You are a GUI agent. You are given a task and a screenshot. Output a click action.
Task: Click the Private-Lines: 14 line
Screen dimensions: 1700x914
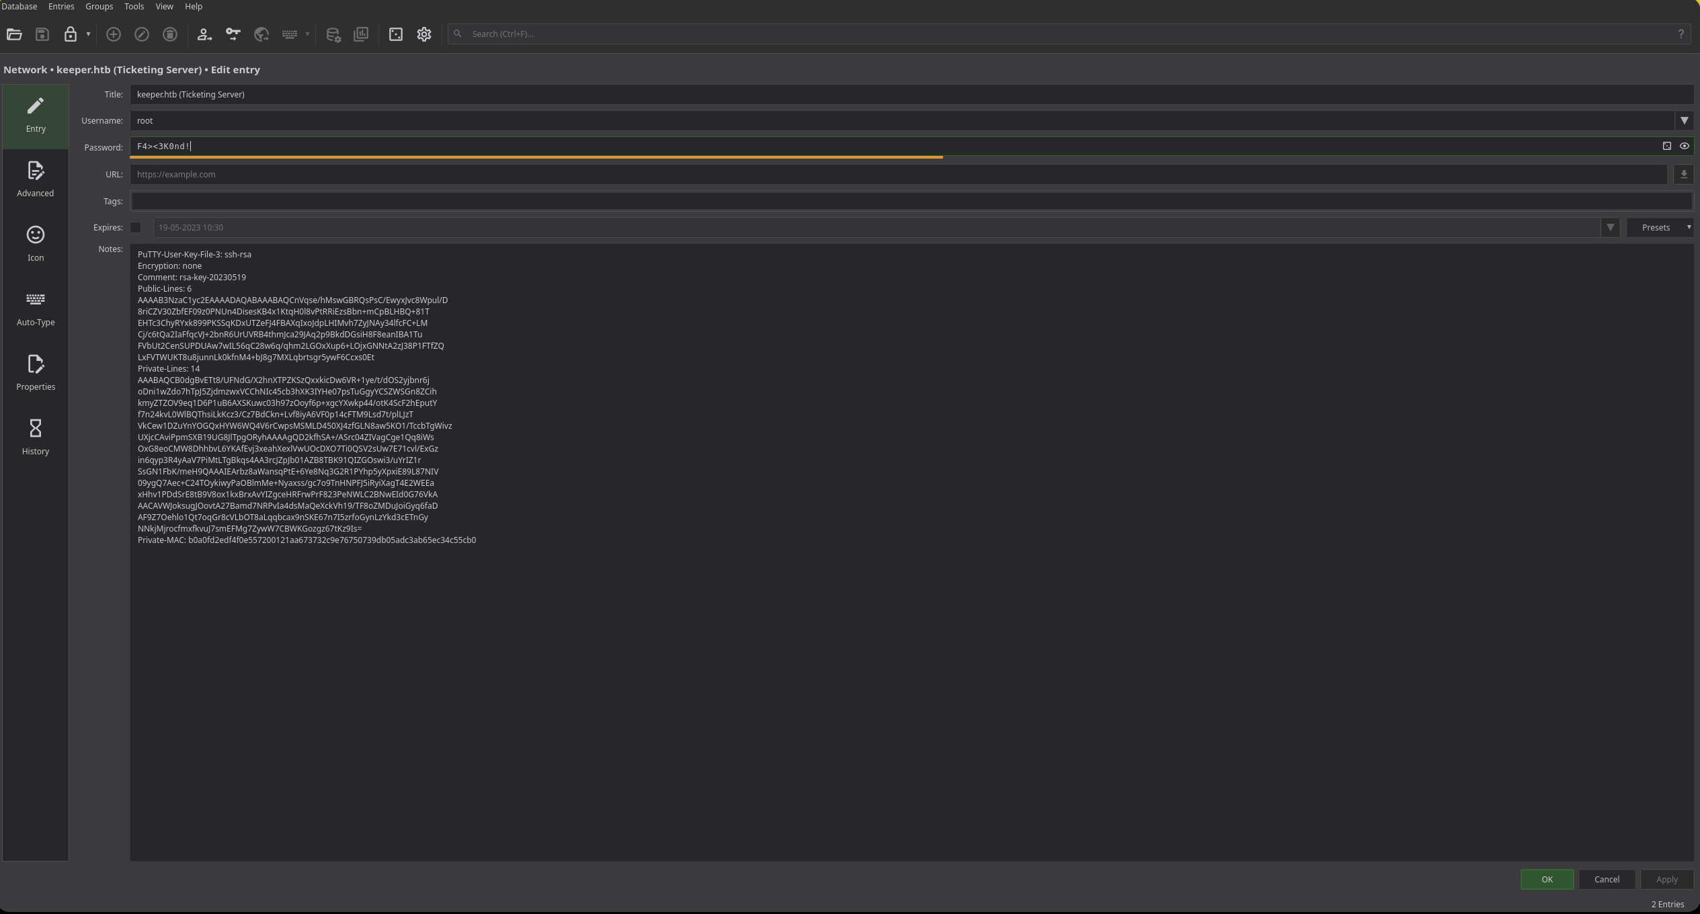point(169,369)
